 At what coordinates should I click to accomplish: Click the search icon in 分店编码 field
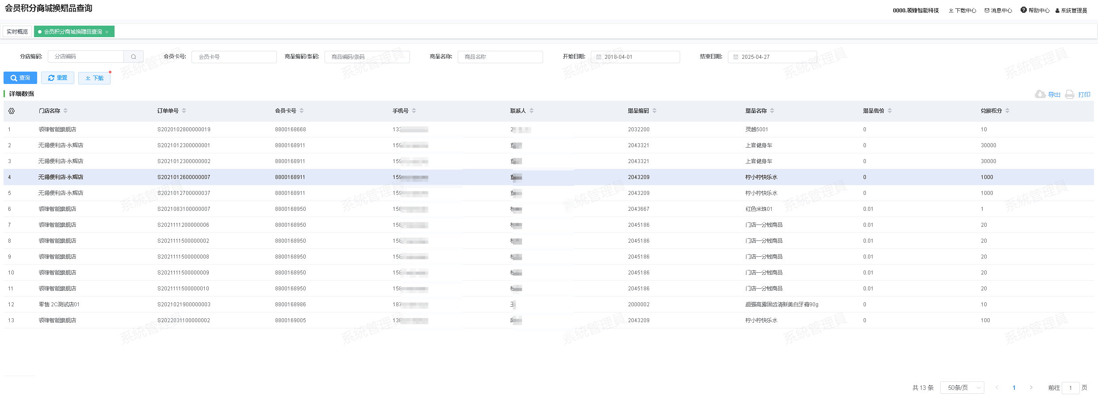click(x=134, y=57)
